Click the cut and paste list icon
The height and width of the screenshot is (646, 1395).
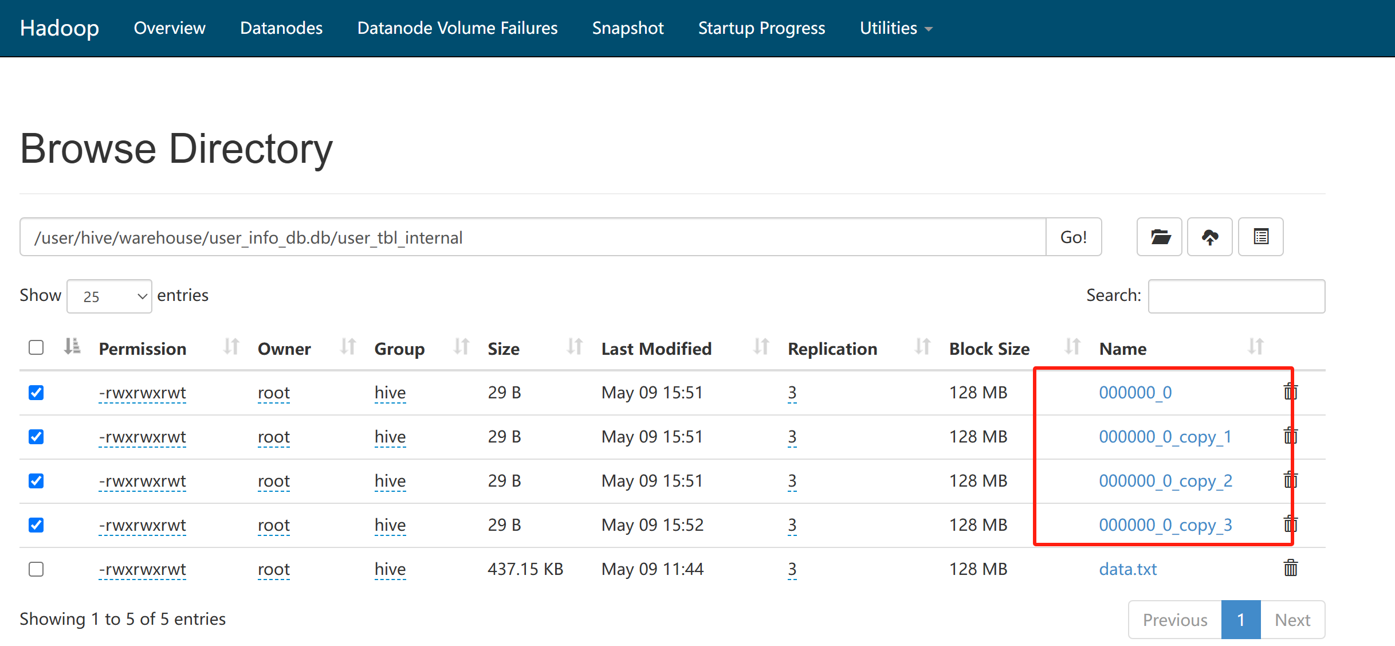[x=1260, y=237]
